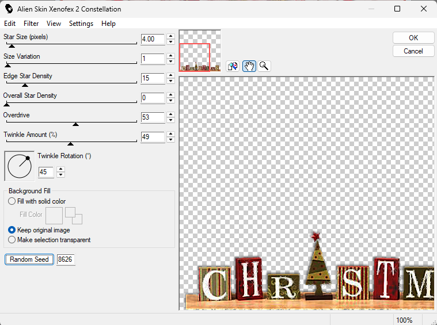Click the Twinkle Rotation angle dial
Viewport: 437px width, 325px height.
[20, 166]
